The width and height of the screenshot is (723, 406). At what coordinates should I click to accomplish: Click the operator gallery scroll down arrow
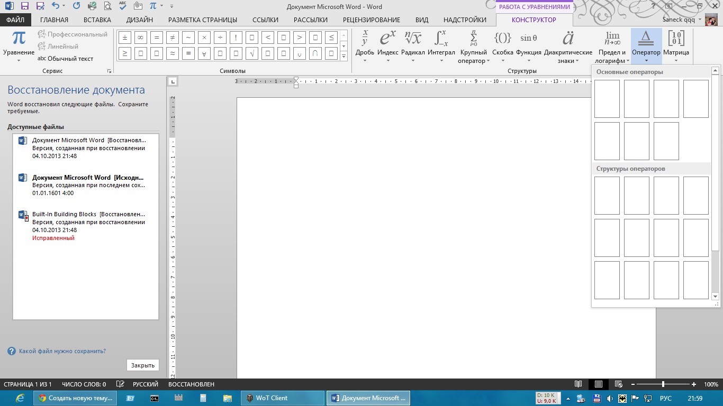click(715, 297)
